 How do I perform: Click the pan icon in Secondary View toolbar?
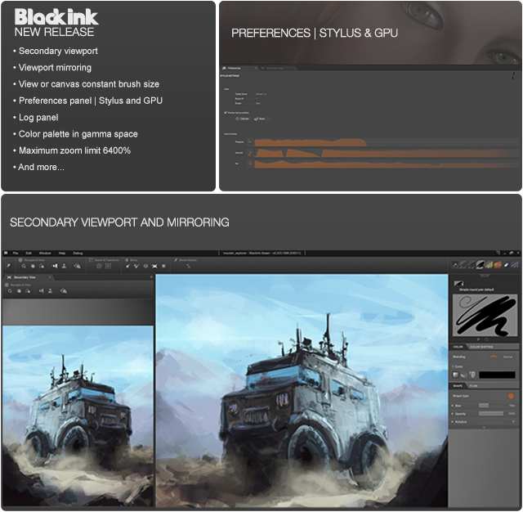click(x=19, y=291)
